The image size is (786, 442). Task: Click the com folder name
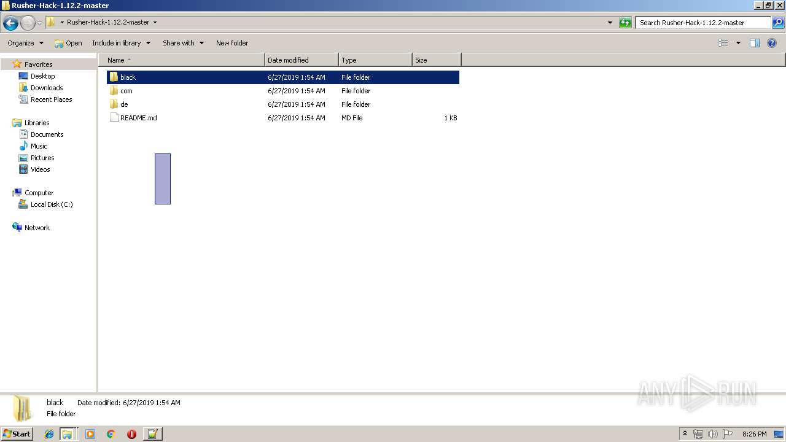coord(126,91)
